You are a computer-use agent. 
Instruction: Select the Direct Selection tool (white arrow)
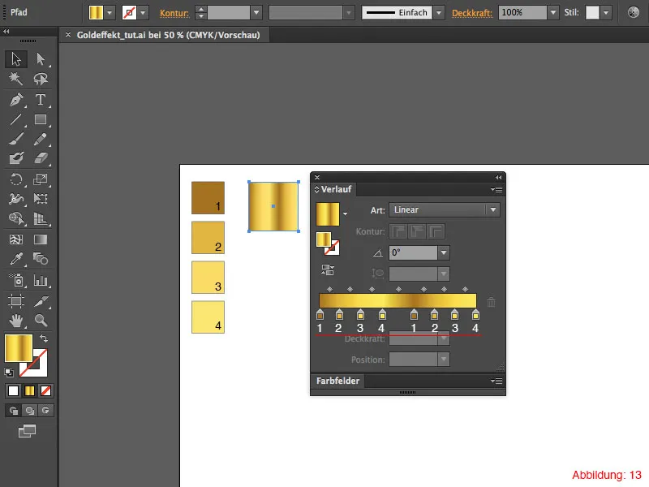pyautogui.click(x=41, y=58)
